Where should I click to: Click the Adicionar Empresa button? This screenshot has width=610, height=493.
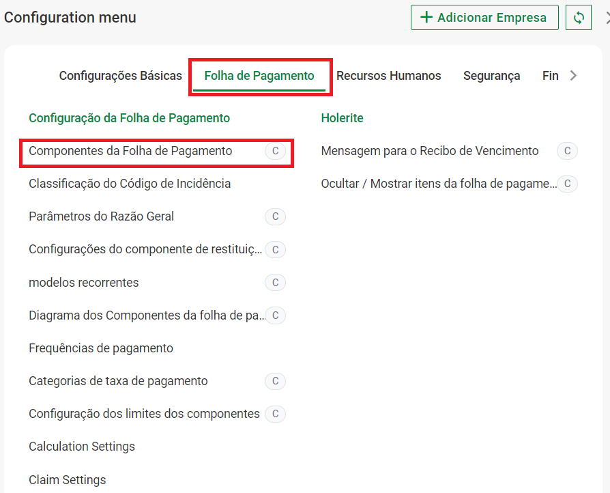coord(484,18)
